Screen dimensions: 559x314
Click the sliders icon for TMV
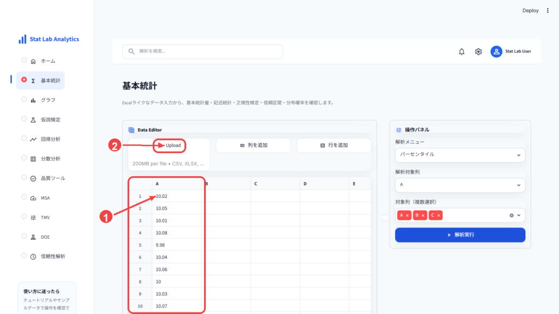click(33, 218)
